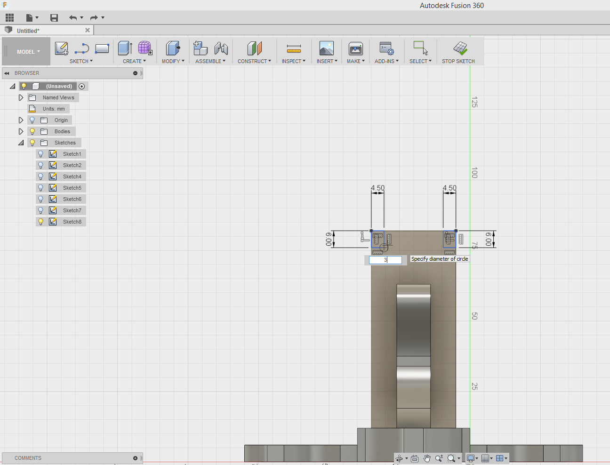Click the Look At tool

pyautogui.click(x=415, y=458)
